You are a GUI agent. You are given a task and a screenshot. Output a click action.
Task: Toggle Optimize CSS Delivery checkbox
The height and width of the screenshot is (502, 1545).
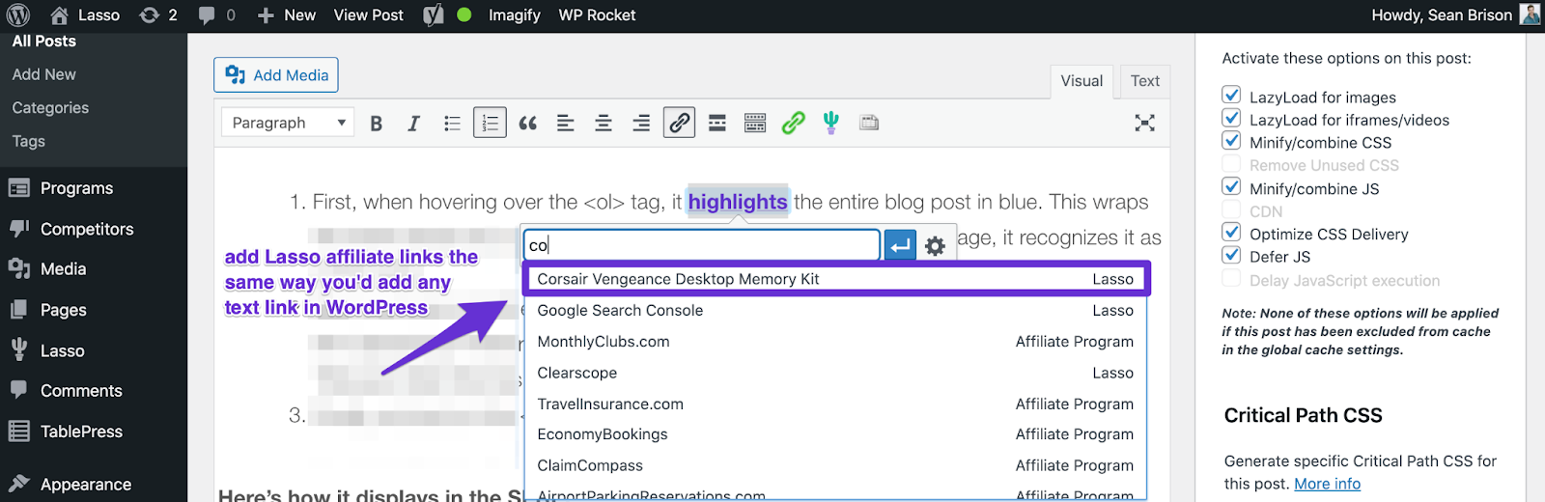[x=1231, y=232]
